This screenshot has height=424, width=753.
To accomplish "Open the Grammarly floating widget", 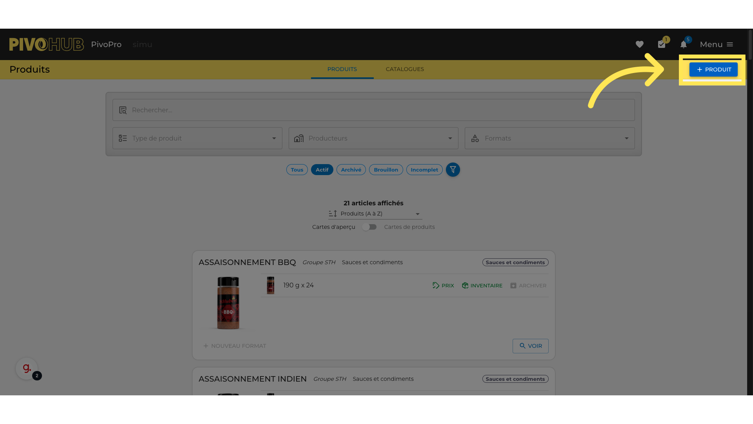I will (27, 368).
